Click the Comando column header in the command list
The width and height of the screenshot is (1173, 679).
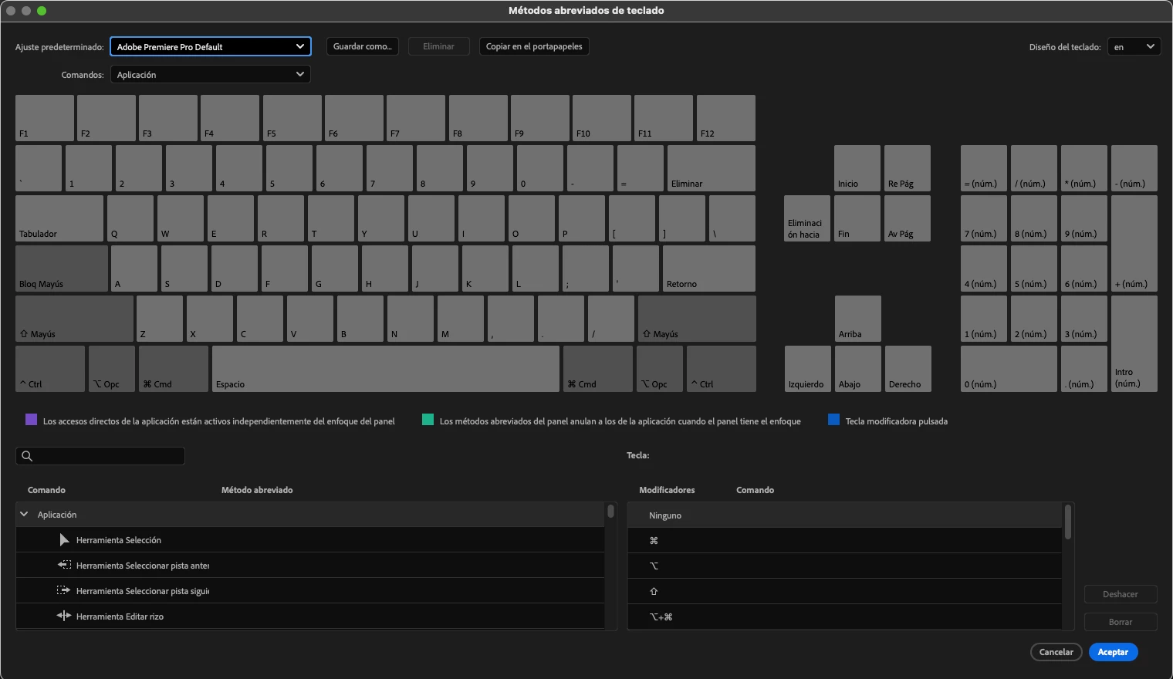(x=46, y=490)
